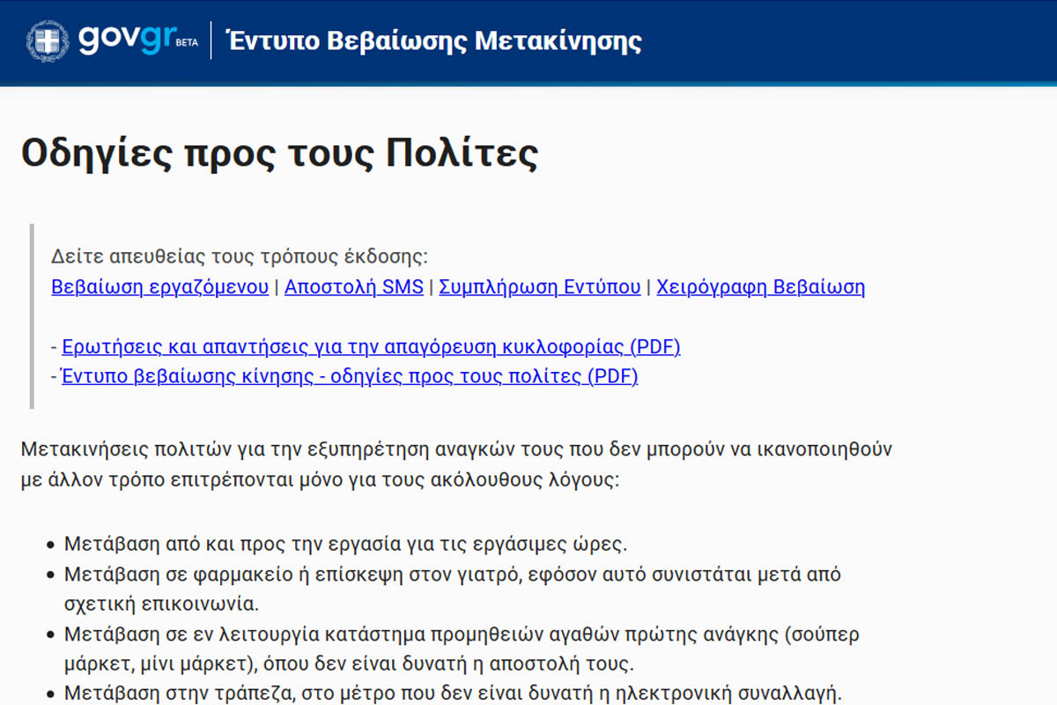Go to the Αποστολή SMS link
1057x705 pixels.
(353, 286)
